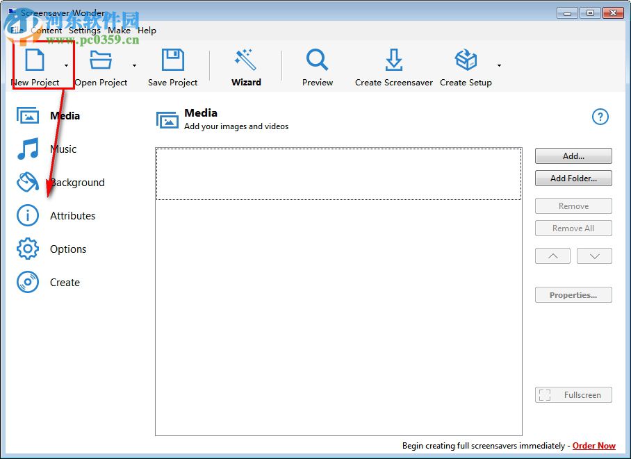
Task: Open the Settings menu
Action: click(85, 30)
